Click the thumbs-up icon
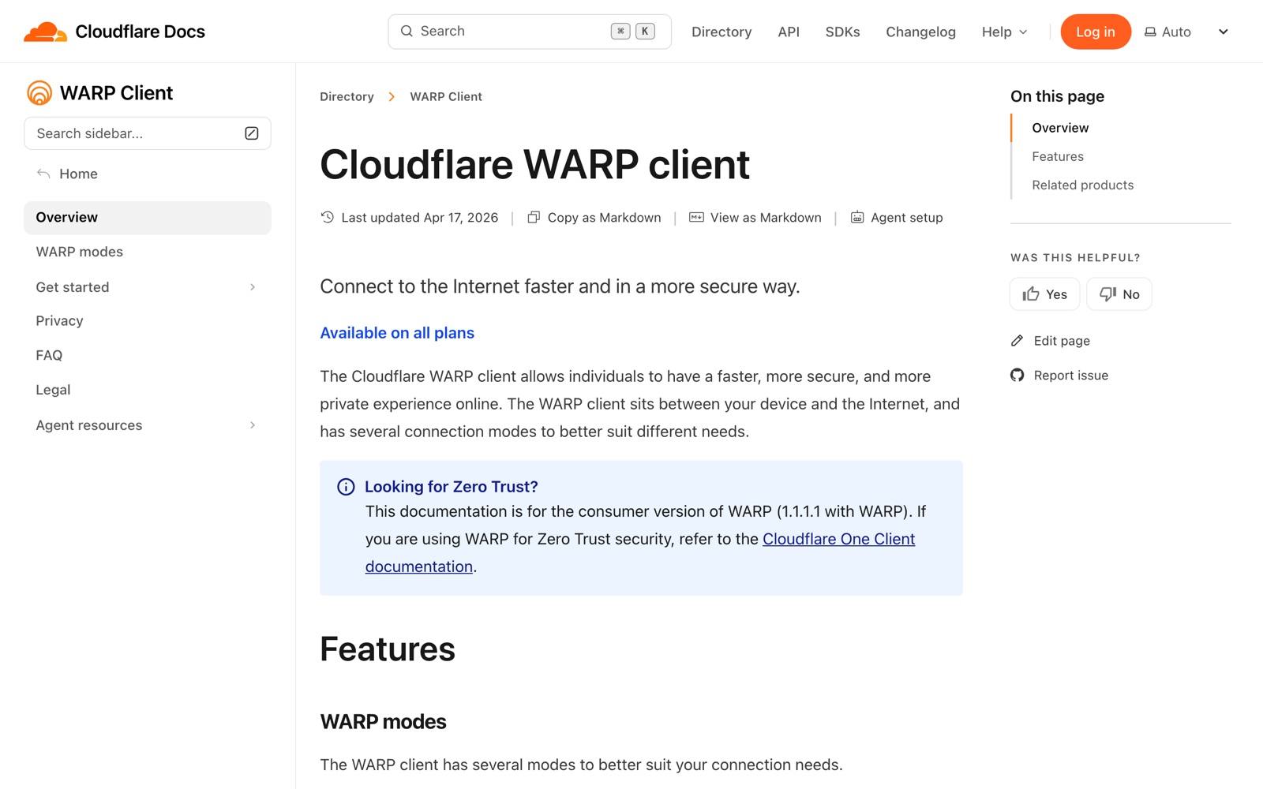Screen dimensions: 1263x789 click(x=1031, y=294)
